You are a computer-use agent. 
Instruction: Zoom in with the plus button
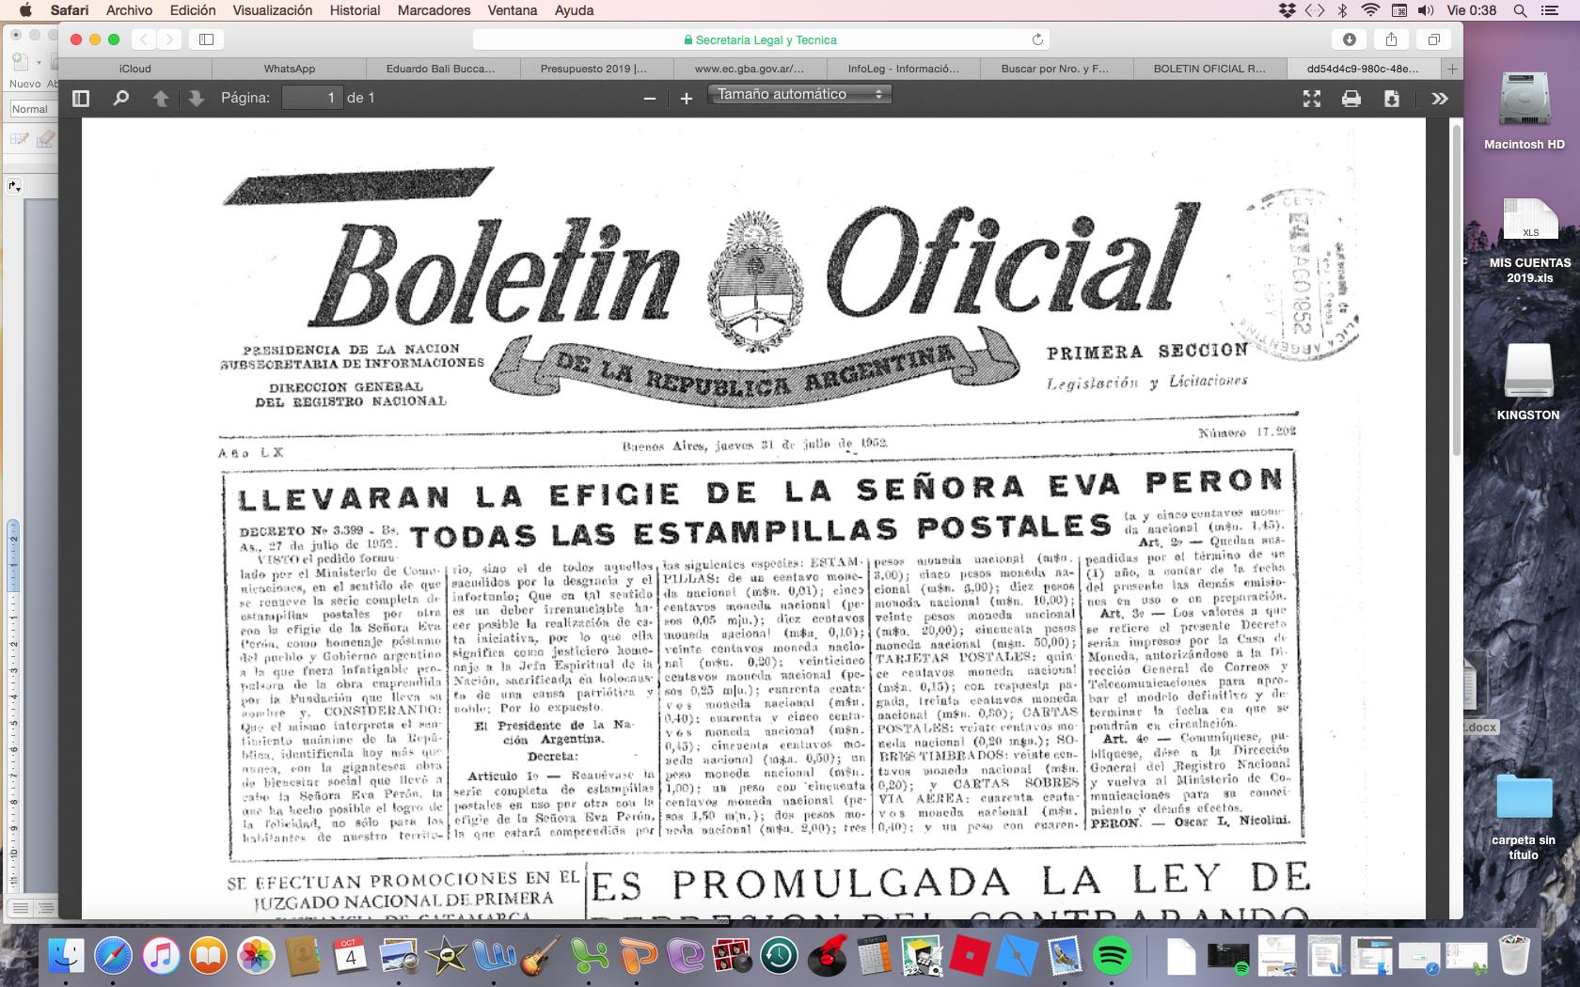pos(687,99)
